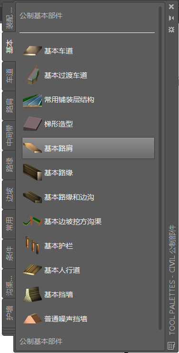Image resolution: width=179 pixels, height=353 pixels.
Task: Open the 路肩 palette tab
Action: (9, 106)
